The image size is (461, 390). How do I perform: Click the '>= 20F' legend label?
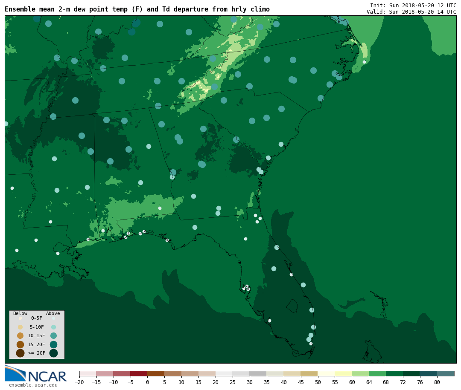pyautogui.click(x=37, y=353)
